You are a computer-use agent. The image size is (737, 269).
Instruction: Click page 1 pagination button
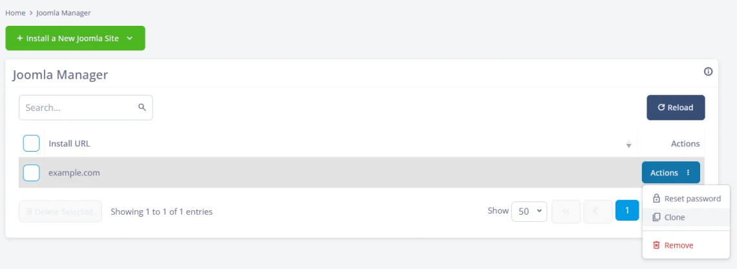627,211
